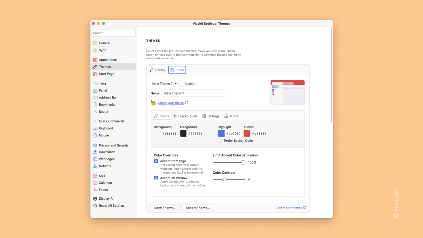423x238 pixels.
Task: Select the Mail envelope icon
Action: point(95,176)
